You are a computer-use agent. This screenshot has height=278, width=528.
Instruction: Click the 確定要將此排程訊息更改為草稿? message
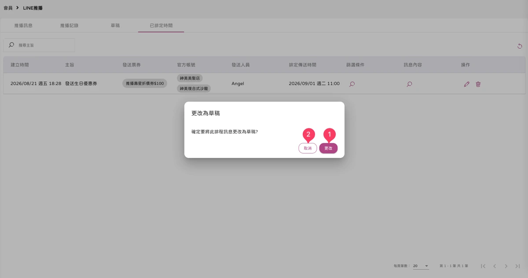pos(224,131)
